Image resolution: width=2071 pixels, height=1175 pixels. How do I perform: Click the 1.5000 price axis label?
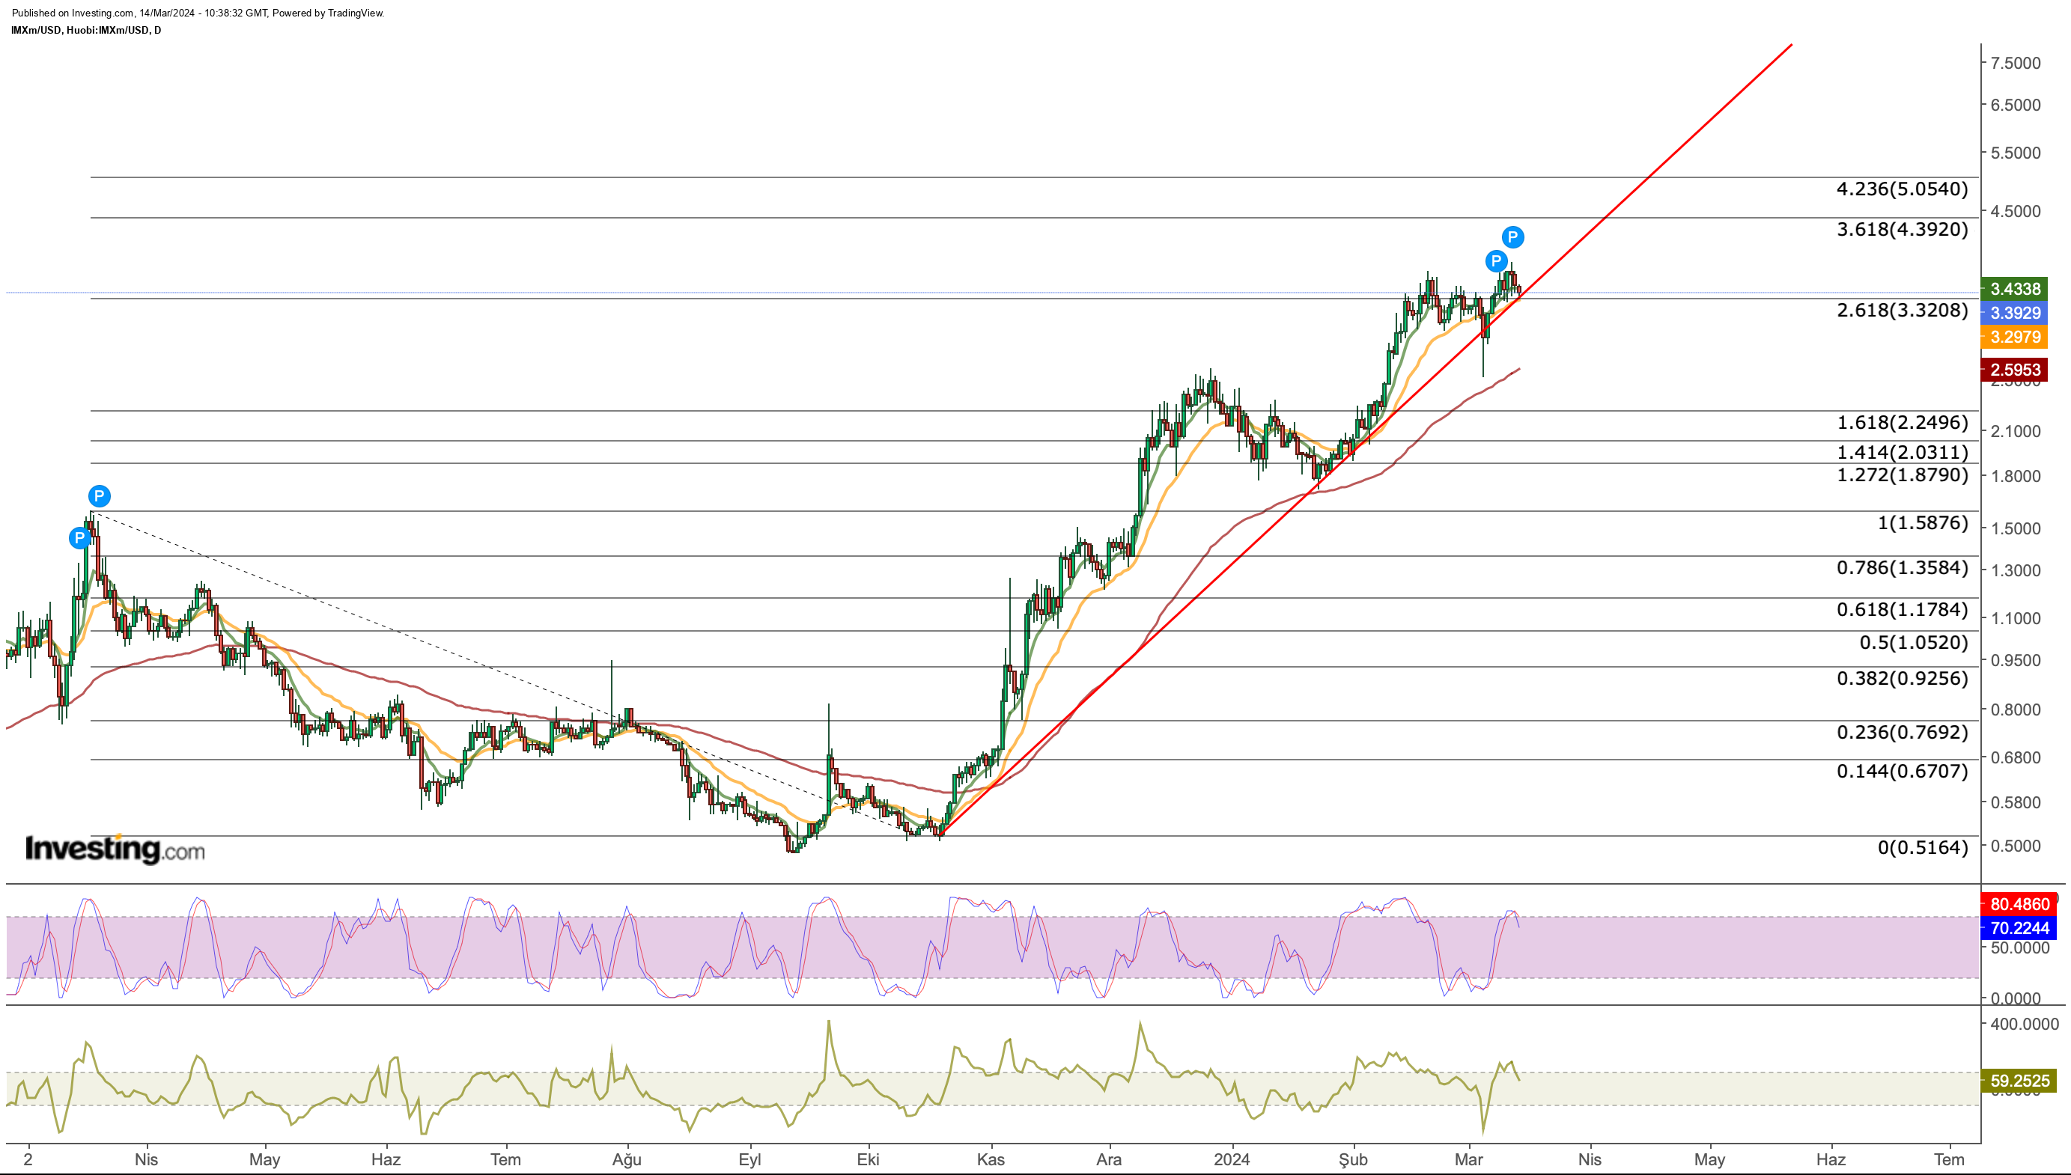[x=2016, y=528]
